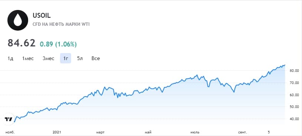Open the USOIL symbol title link

pyautogui.click(x=42, y=16)
